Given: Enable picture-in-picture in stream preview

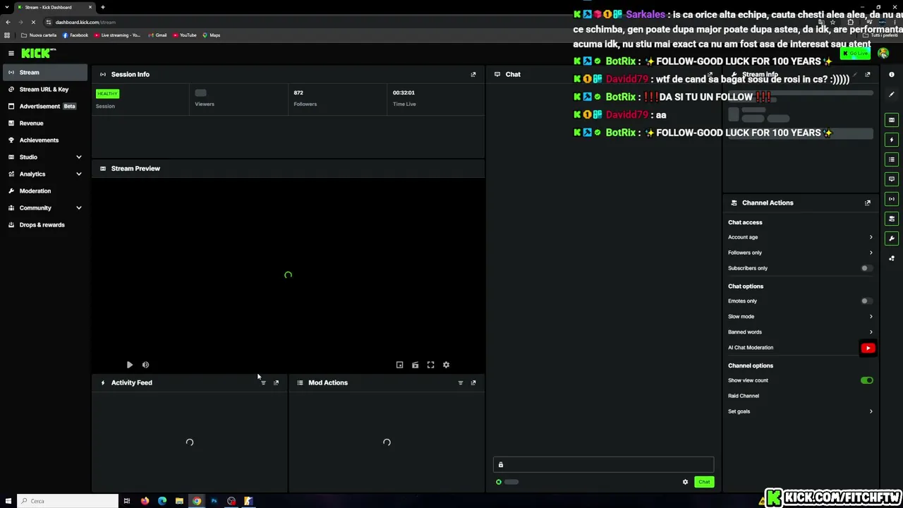Looking at the screenshot, I should [x=399, y=365].
